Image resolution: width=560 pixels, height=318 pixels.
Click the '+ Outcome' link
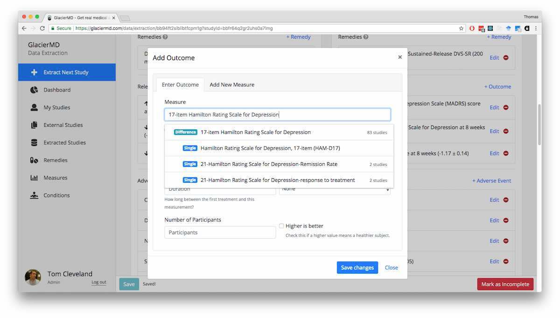pyautogui.click(x=497, y=87)
